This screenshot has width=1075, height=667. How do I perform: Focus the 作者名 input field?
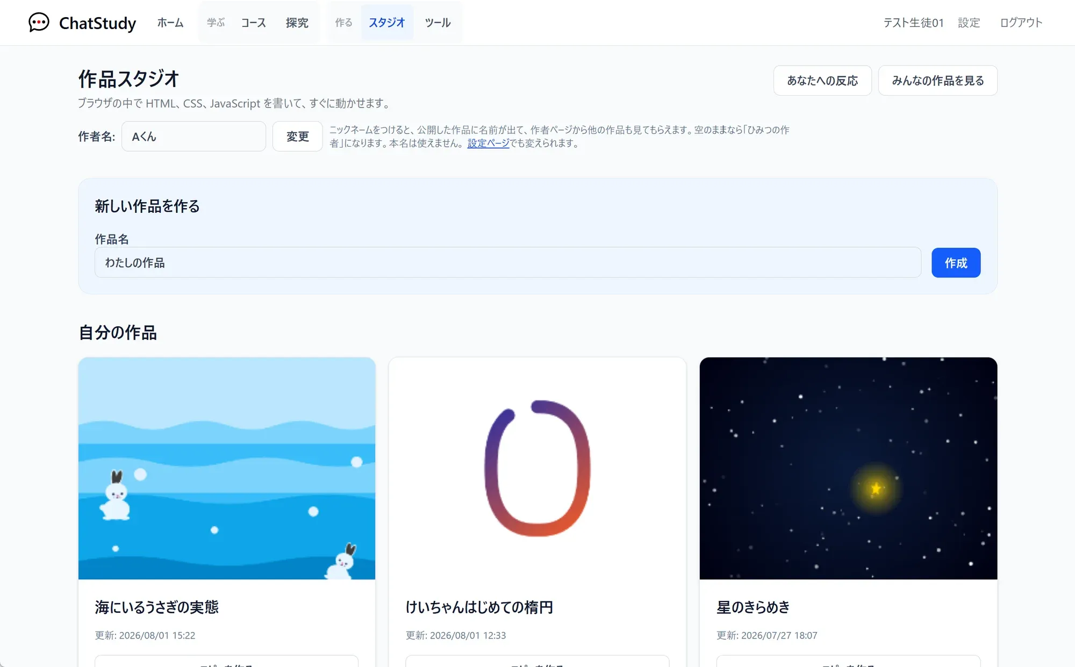(193, 137)
